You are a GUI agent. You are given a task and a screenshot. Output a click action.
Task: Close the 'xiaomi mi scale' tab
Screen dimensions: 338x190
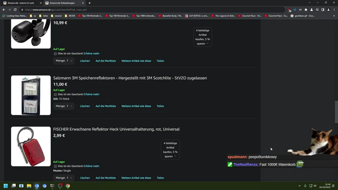(x=41, y=3)
